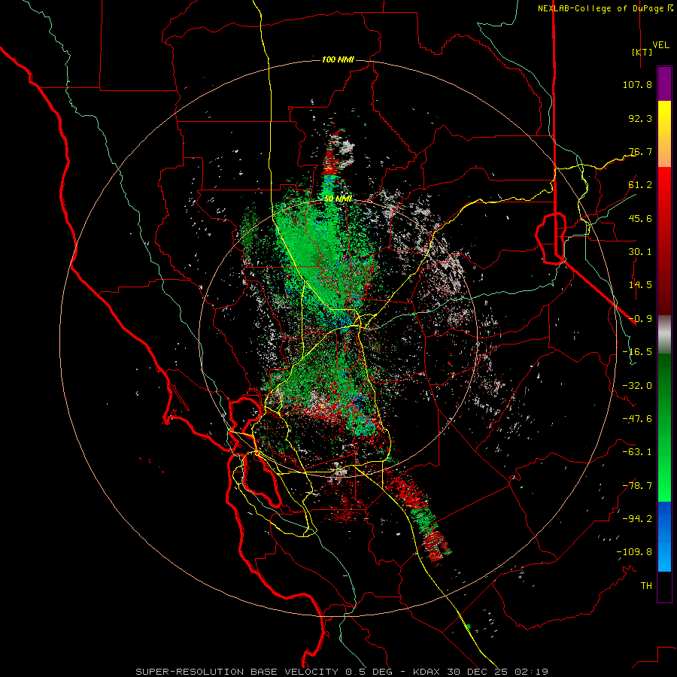Screen dimensions: 677x677
Task: Click the gray near-zero color bar segment
Action: 664,334
